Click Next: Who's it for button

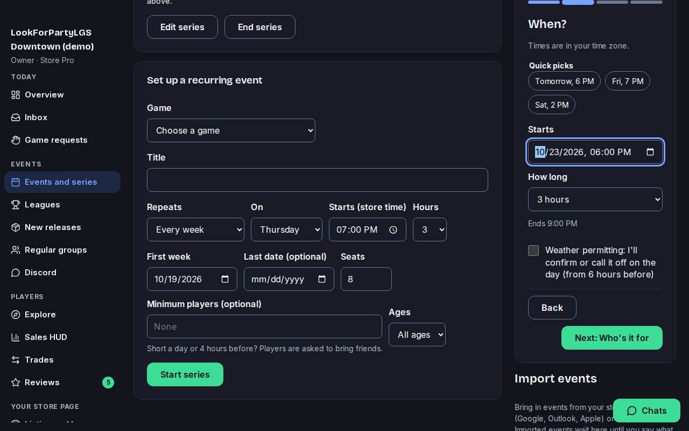(x=612, y=338)
